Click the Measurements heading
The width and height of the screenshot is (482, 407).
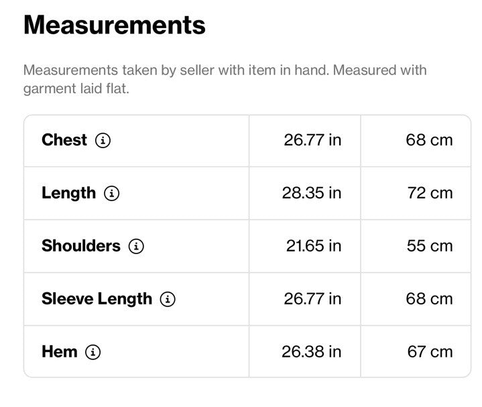(115, 25)
